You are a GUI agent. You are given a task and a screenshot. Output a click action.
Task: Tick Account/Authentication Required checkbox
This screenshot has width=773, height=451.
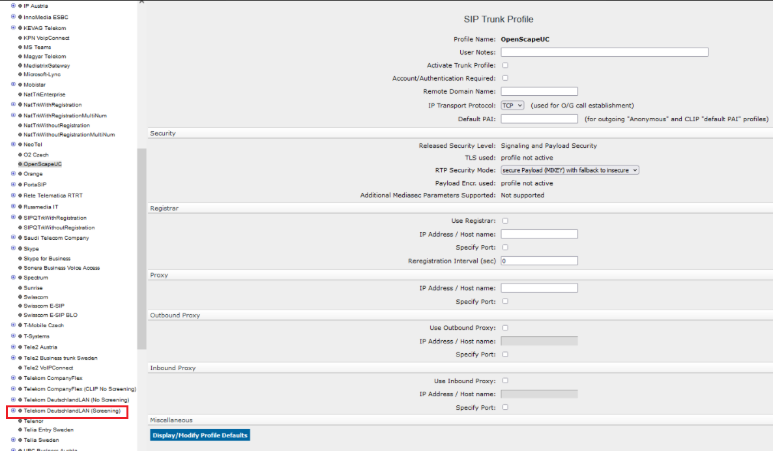pos(505,78)
